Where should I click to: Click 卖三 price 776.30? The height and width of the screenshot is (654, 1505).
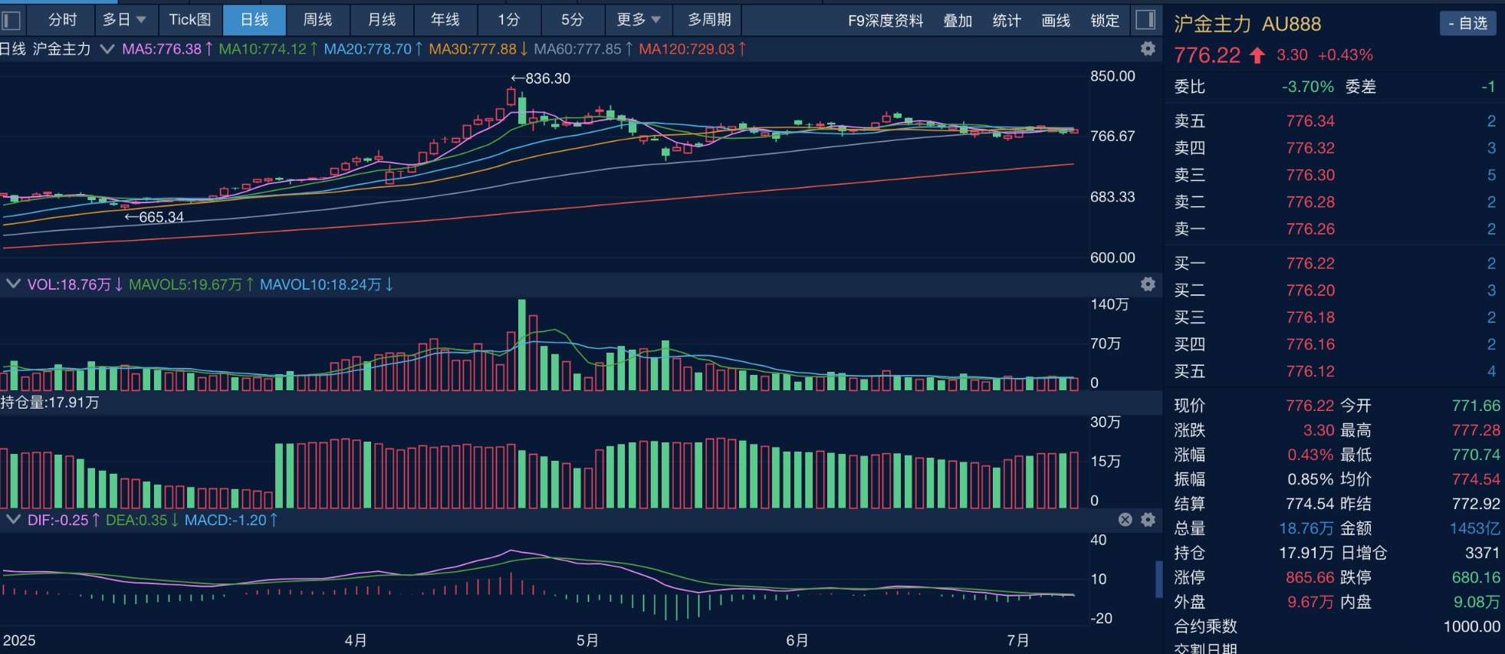point(1310,175)
